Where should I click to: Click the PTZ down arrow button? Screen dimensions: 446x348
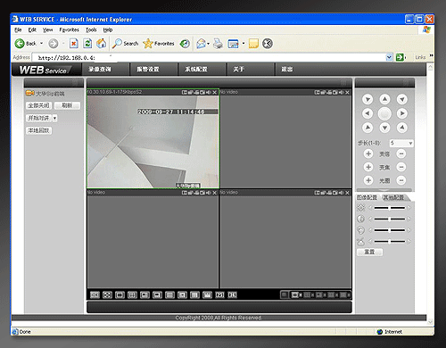click(384, 128)
